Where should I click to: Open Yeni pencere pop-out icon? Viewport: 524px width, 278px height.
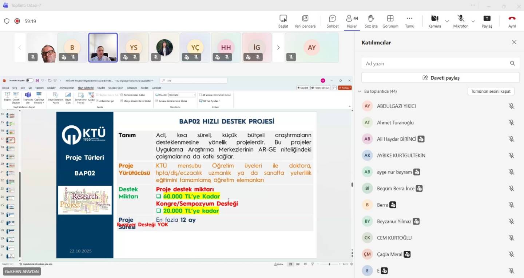tap(305, 19)
